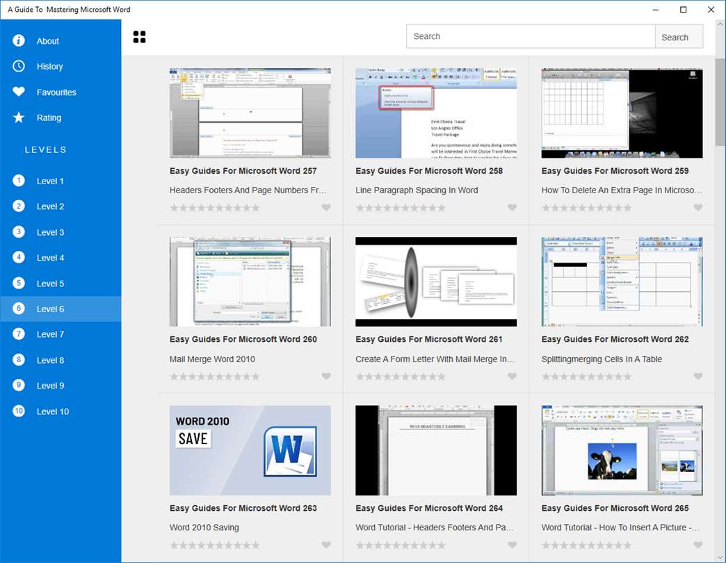Favourite Easy Guides For Microsoft Word 257
726x563 pixels.
tap(326, 207)
